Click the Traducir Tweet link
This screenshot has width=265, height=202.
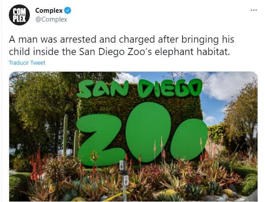click(x=27, y=63)
